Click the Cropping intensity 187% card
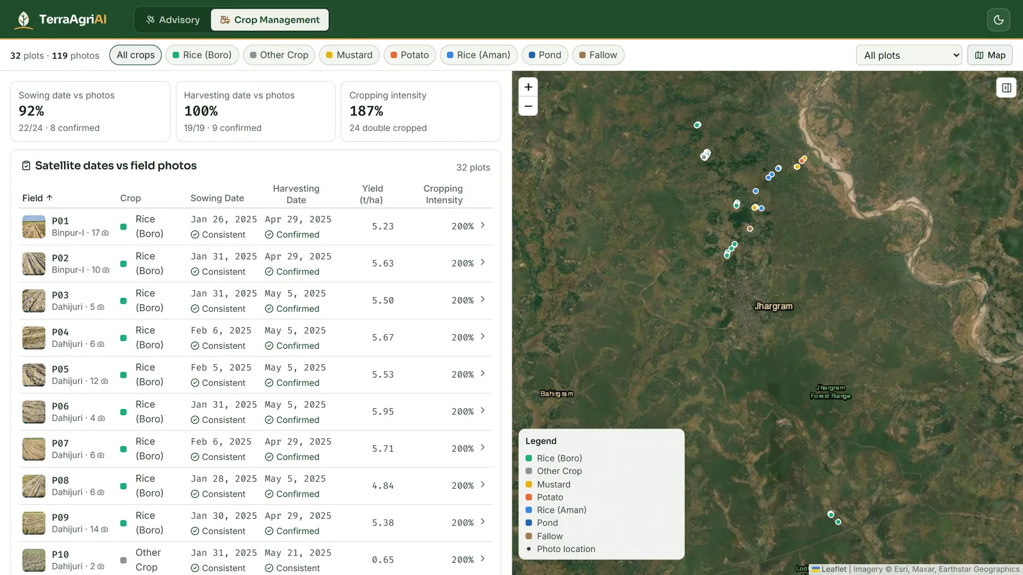 click(421, 111)
